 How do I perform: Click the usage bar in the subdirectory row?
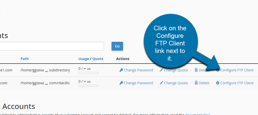point(88,73)
